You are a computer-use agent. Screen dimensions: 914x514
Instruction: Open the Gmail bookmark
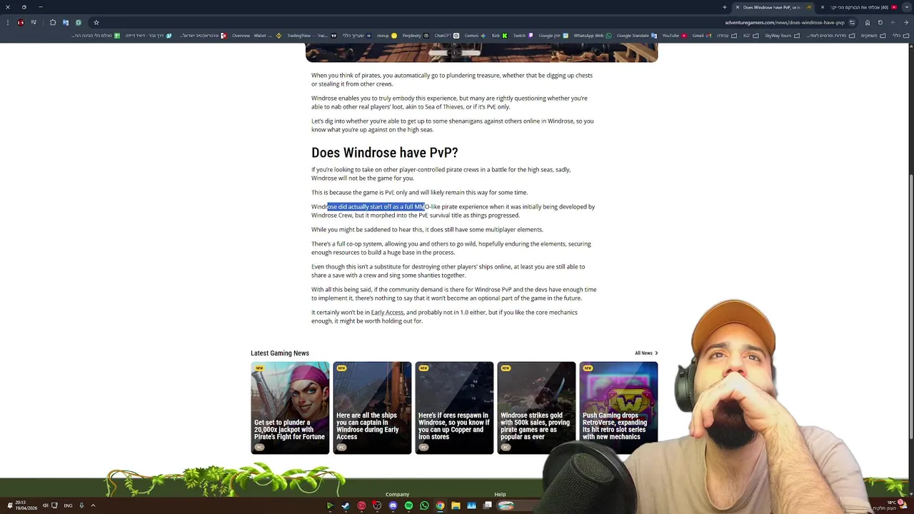coord(702,36)
